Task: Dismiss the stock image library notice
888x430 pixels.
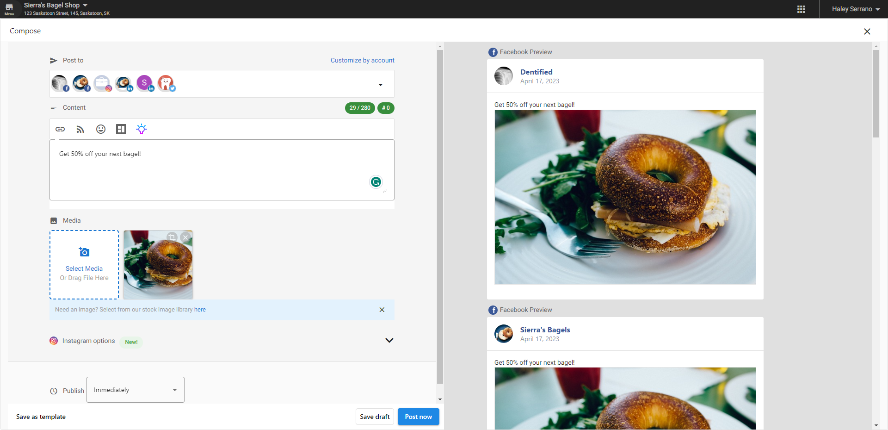Action: coord(382,310)
